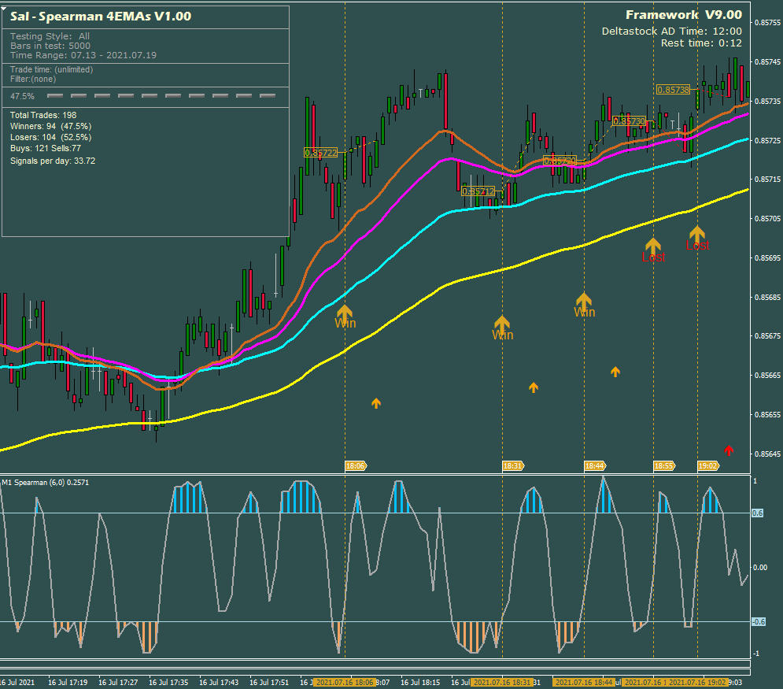Click the Framework V9.00 label
The width and height of the screenshot is (783, 689).
point(683,14)
